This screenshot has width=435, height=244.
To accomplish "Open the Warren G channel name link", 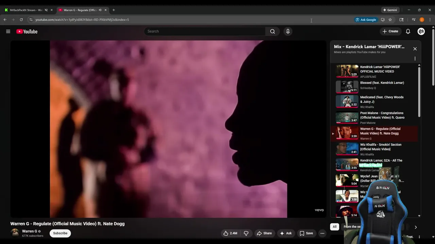I will click(x=30, y=231).
